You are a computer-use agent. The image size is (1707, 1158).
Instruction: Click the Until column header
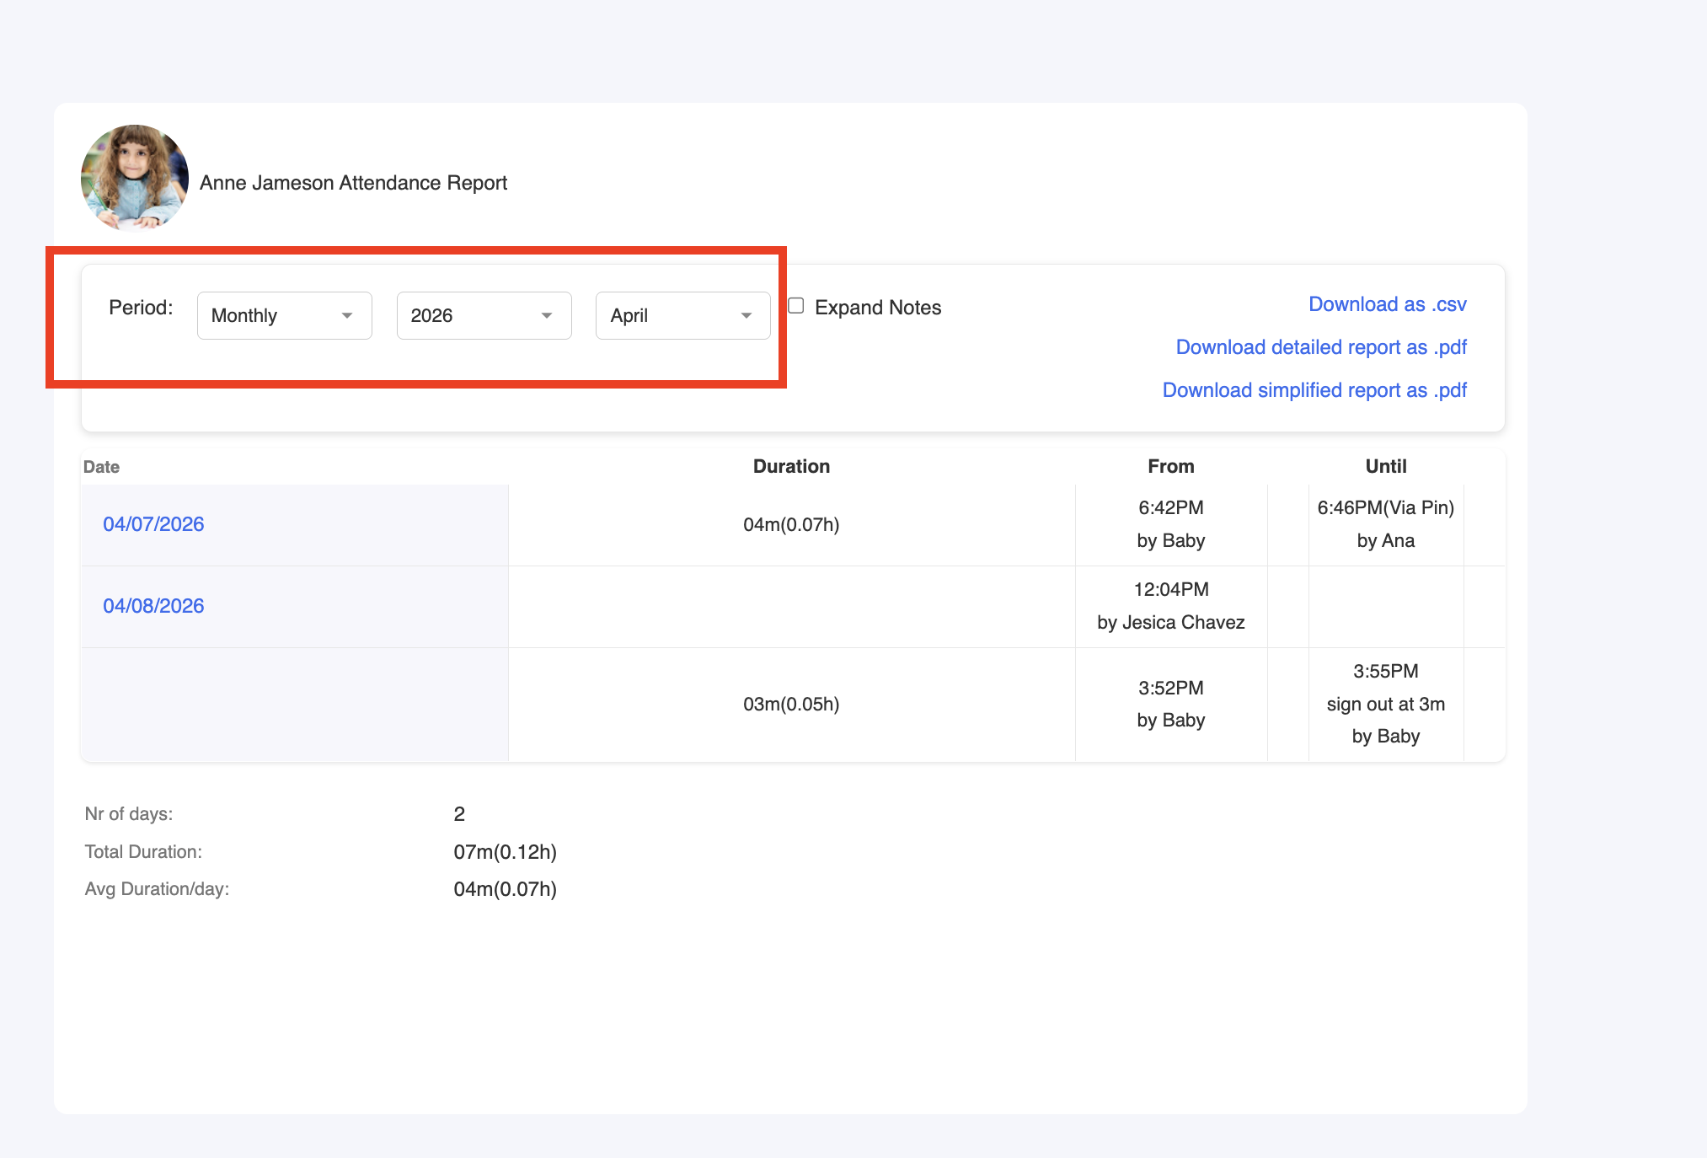point(1385,466)
